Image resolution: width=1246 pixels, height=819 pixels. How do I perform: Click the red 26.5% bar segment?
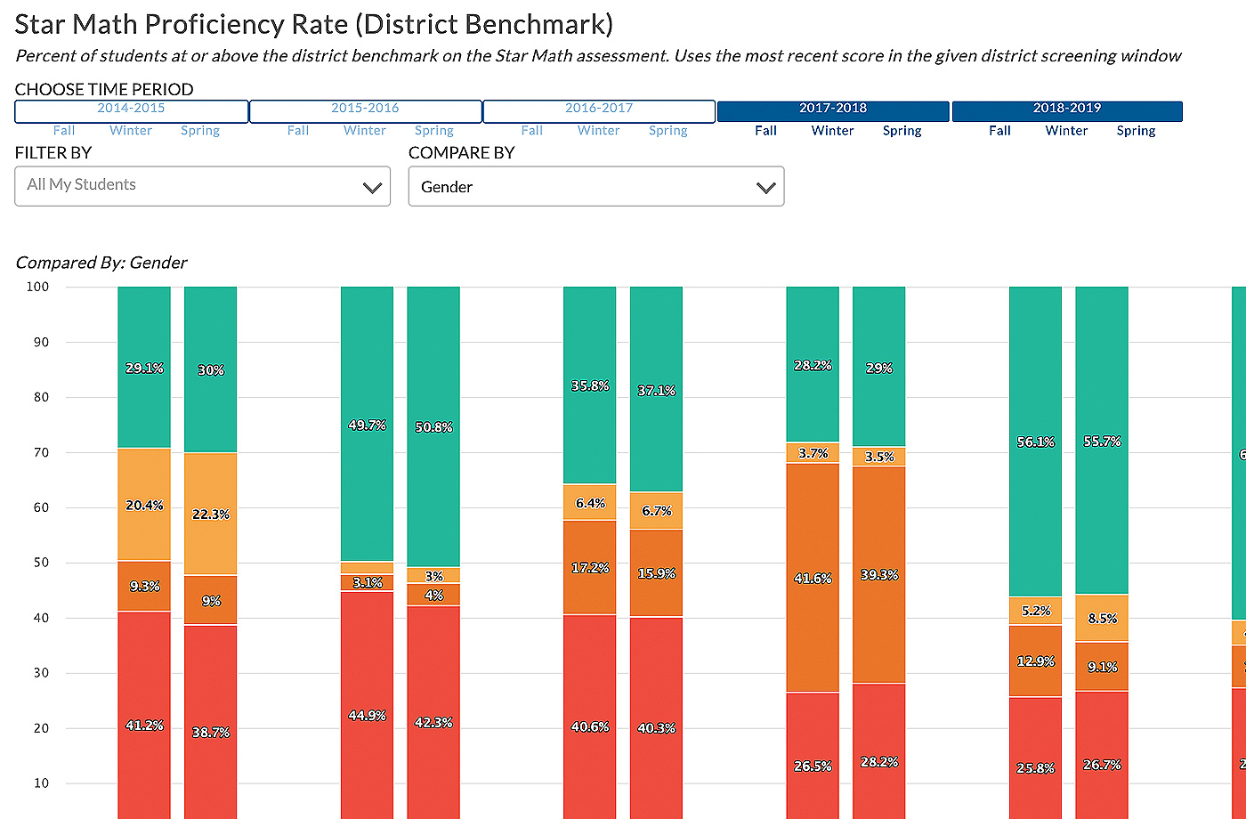813,756
